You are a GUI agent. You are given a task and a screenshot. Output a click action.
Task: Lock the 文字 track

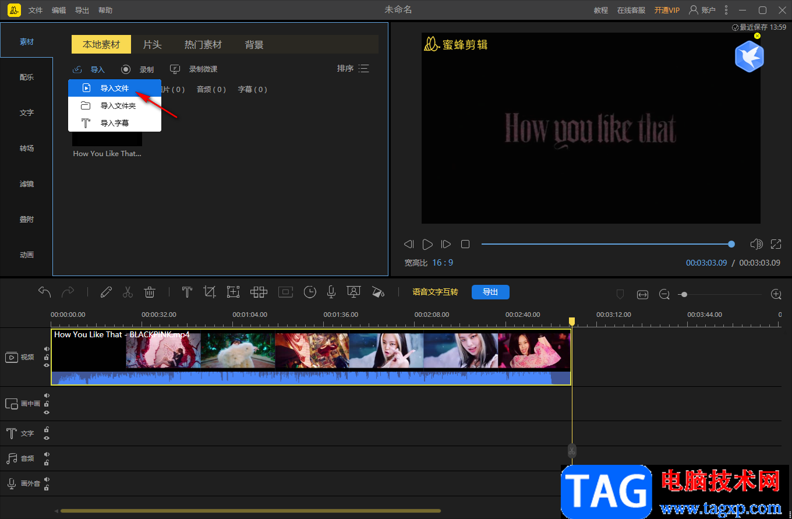47,429
